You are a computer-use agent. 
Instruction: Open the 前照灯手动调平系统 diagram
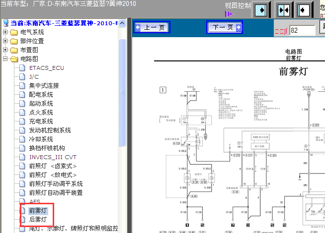(x=56, y=184)
